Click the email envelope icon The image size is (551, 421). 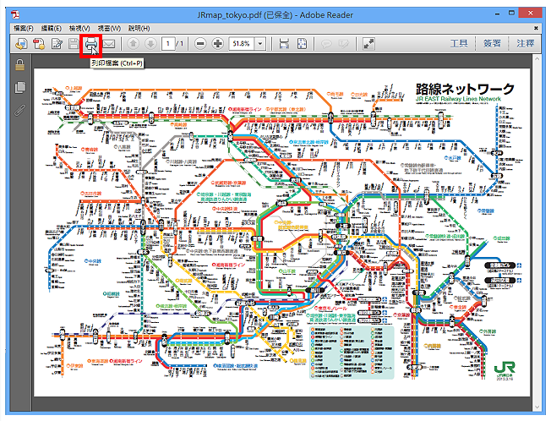point(109,44)
